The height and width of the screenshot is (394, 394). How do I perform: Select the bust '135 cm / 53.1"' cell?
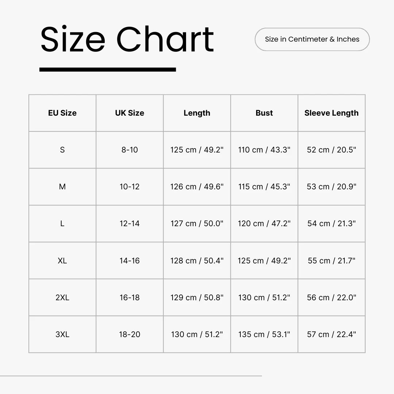point(264,335)
